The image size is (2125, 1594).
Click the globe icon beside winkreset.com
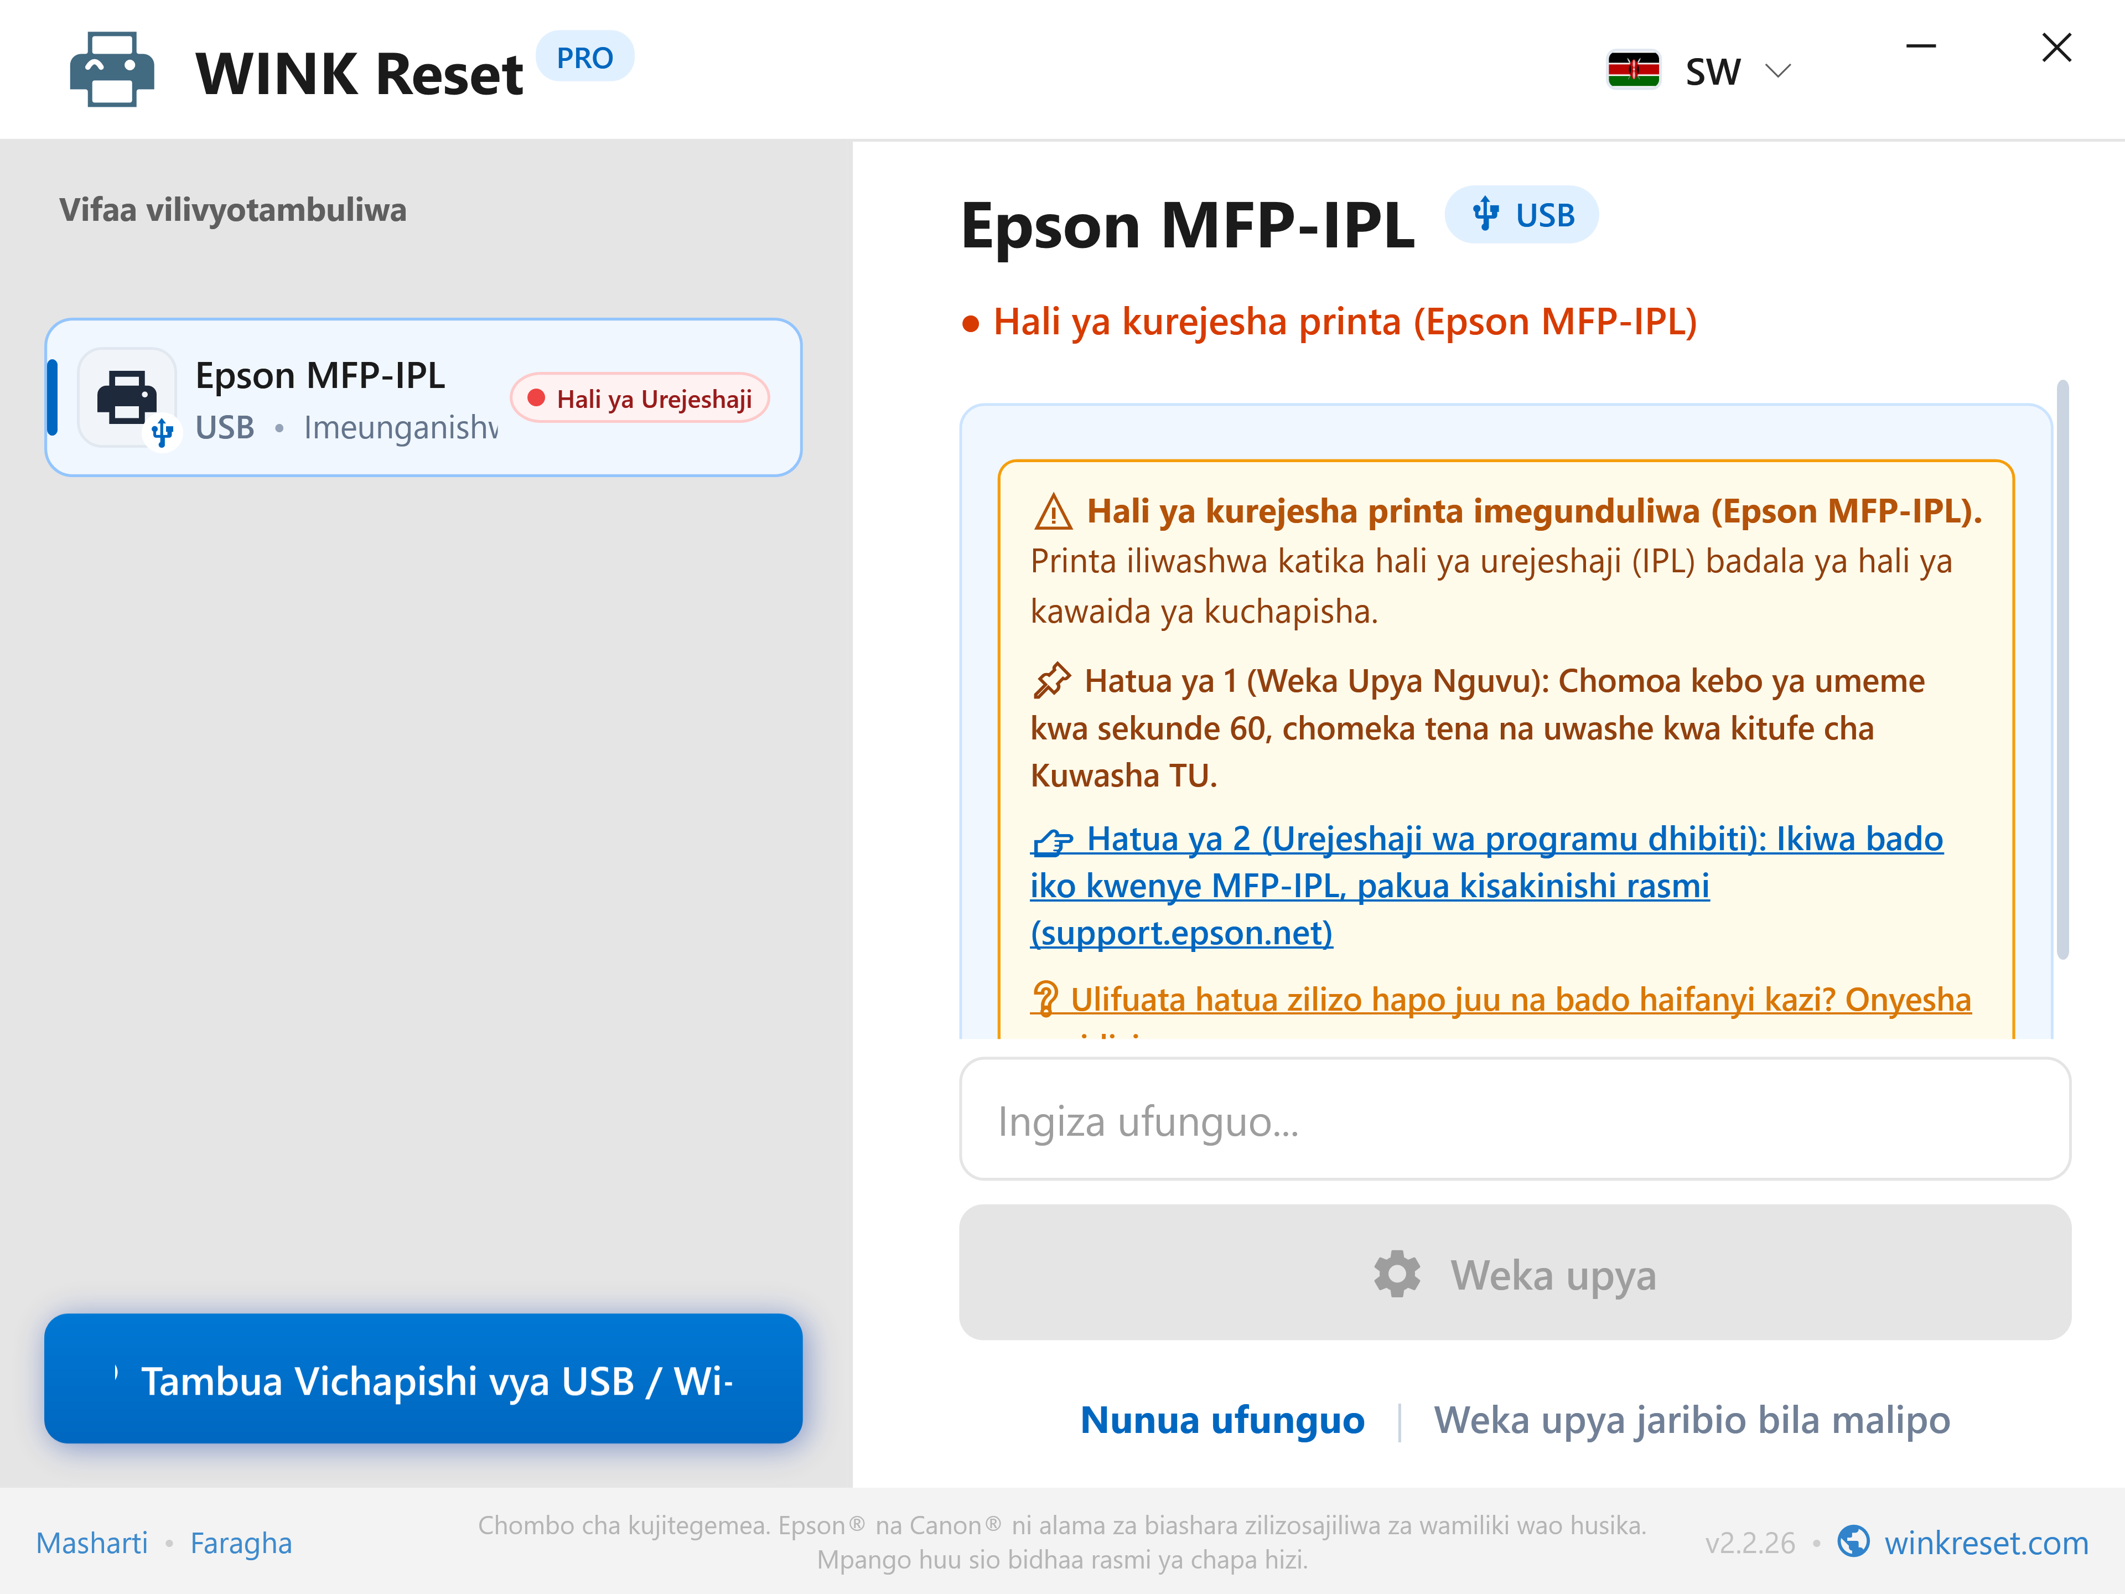(x=1853, y=1542)
